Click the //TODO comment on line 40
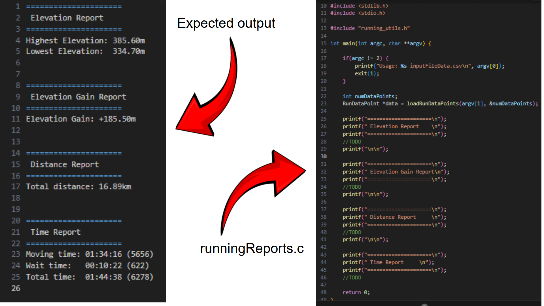The width and height of the screenshot is (544, 306). (x=352, y=232)
